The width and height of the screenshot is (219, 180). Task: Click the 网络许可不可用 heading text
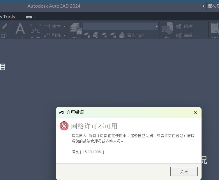pos(94,126)
